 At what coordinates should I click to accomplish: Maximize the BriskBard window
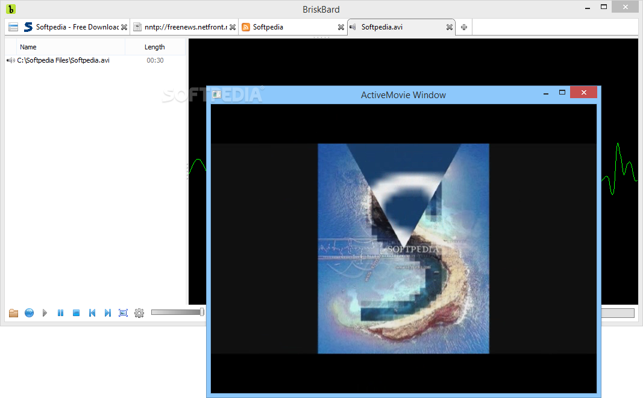604,7
